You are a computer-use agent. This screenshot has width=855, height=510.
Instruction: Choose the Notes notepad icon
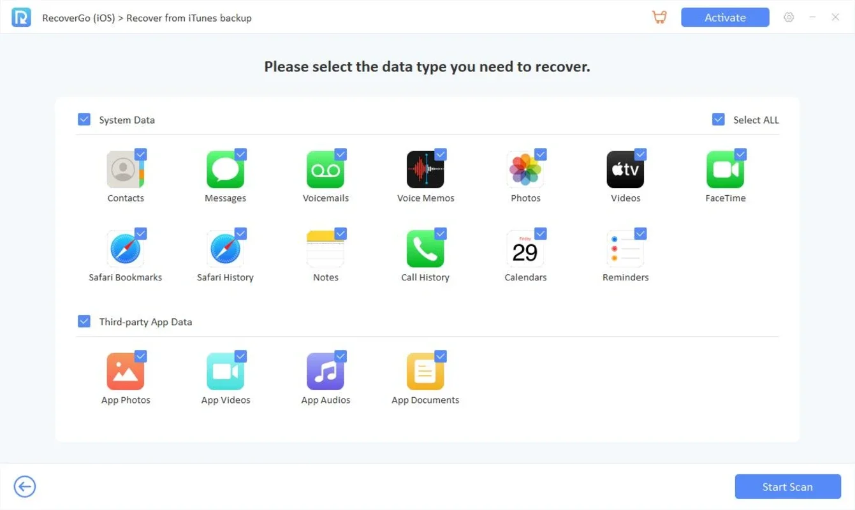point(325,249)
